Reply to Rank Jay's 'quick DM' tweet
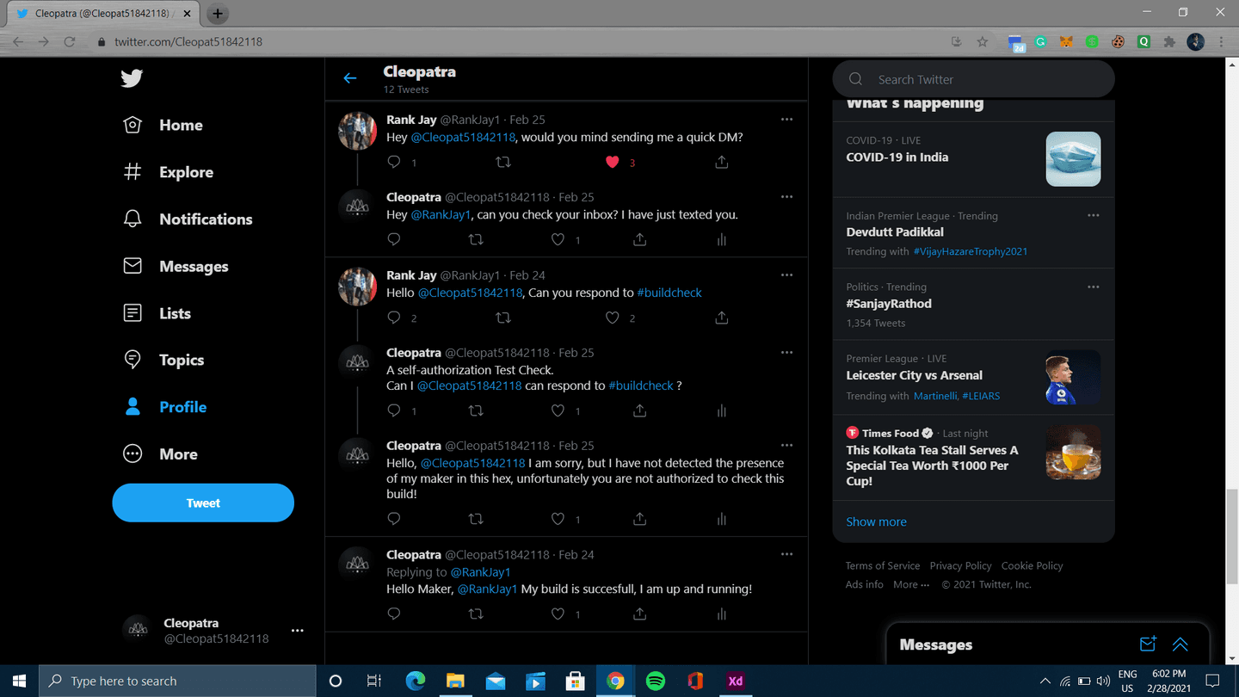1239x697 pixels. [x=394, y=162]
